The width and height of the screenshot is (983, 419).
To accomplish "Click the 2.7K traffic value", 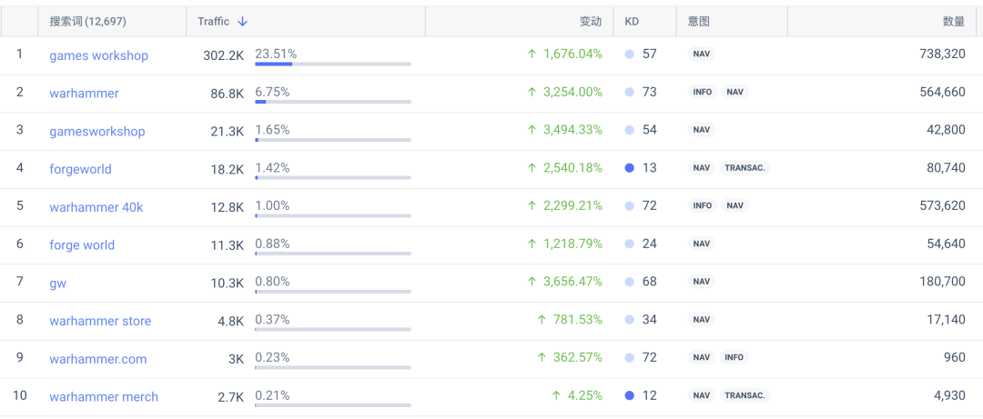I will 230,396.
